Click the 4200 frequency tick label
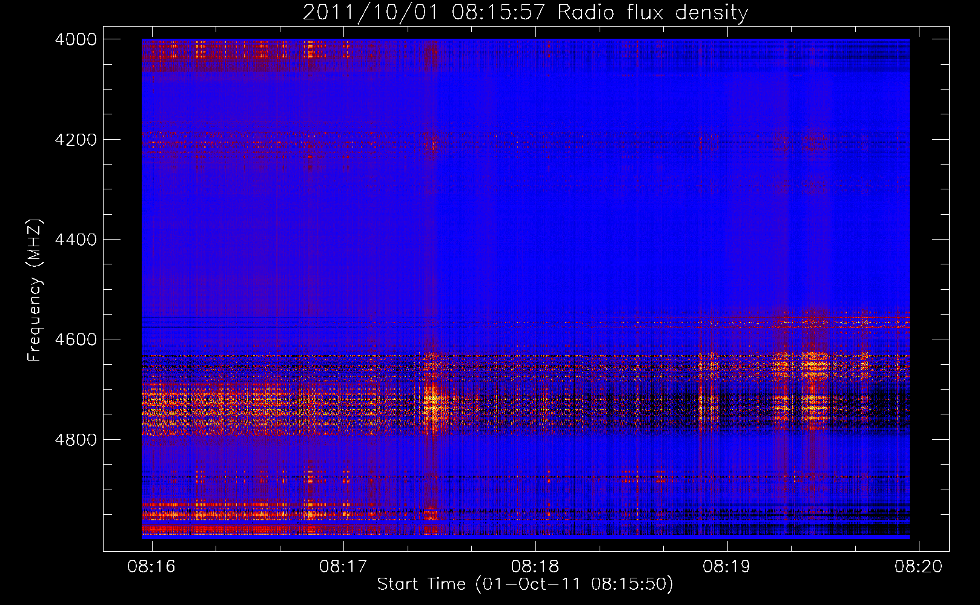 click(x=76, y=139)
